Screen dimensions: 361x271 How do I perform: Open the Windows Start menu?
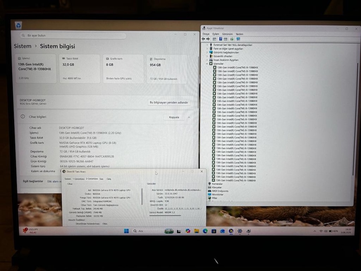tap(127, 231)
